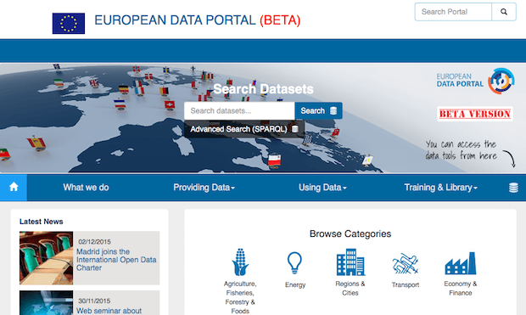Viewport: 526px width, 315px height.
Task: Select the Regions & Cities buildings icon
Action: tap(350, 262)
